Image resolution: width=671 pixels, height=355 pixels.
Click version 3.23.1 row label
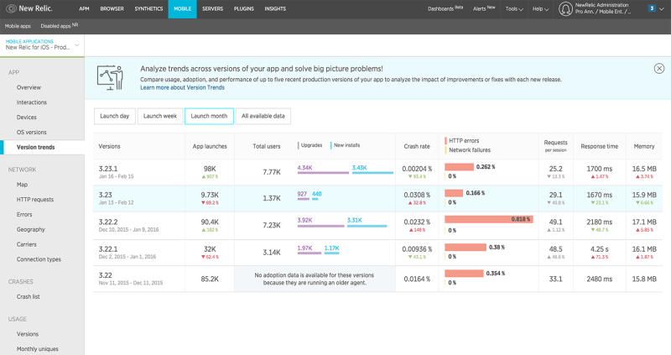click(x=108, y=169)
